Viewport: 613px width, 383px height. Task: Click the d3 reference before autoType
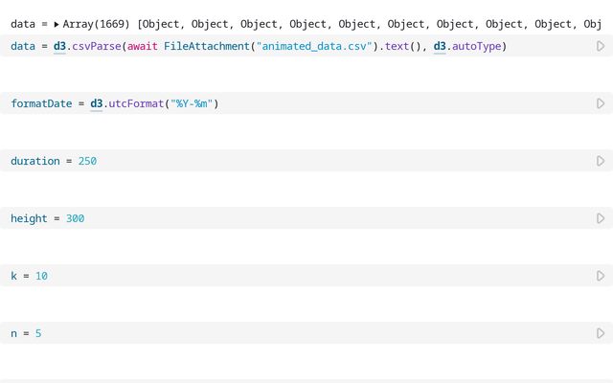click(440, 46)
